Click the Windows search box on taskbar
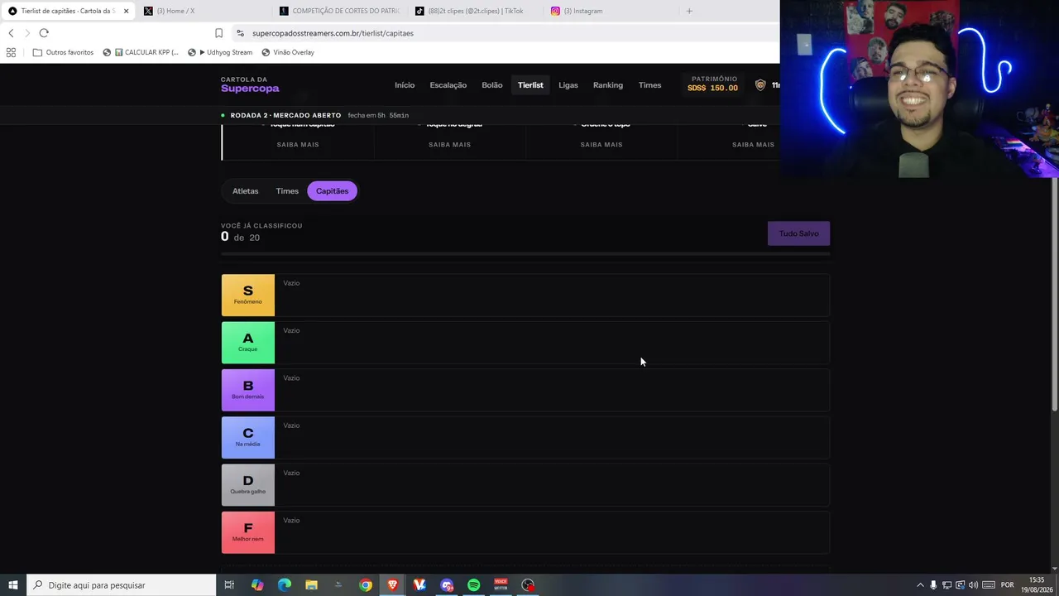Screen dimensions: 1059x596 tap(122, 585)
